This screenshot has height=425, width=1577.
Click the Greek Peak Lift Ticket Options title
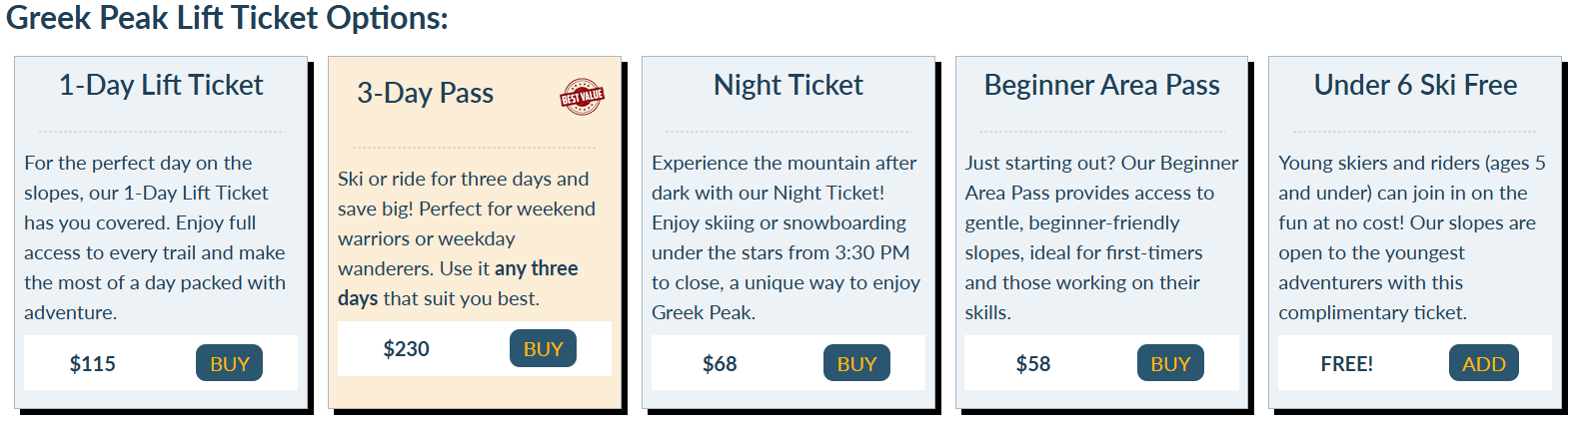coord(227,18)
